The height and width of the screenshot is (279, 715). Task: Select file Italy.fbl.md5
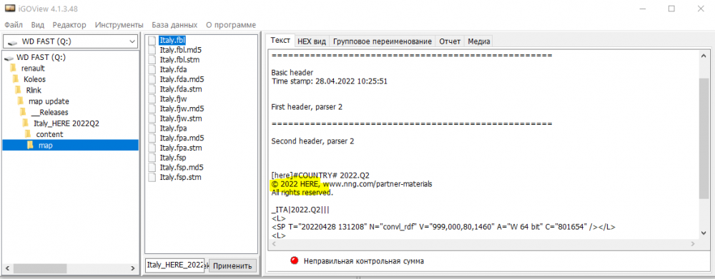[x=181, y=50]
